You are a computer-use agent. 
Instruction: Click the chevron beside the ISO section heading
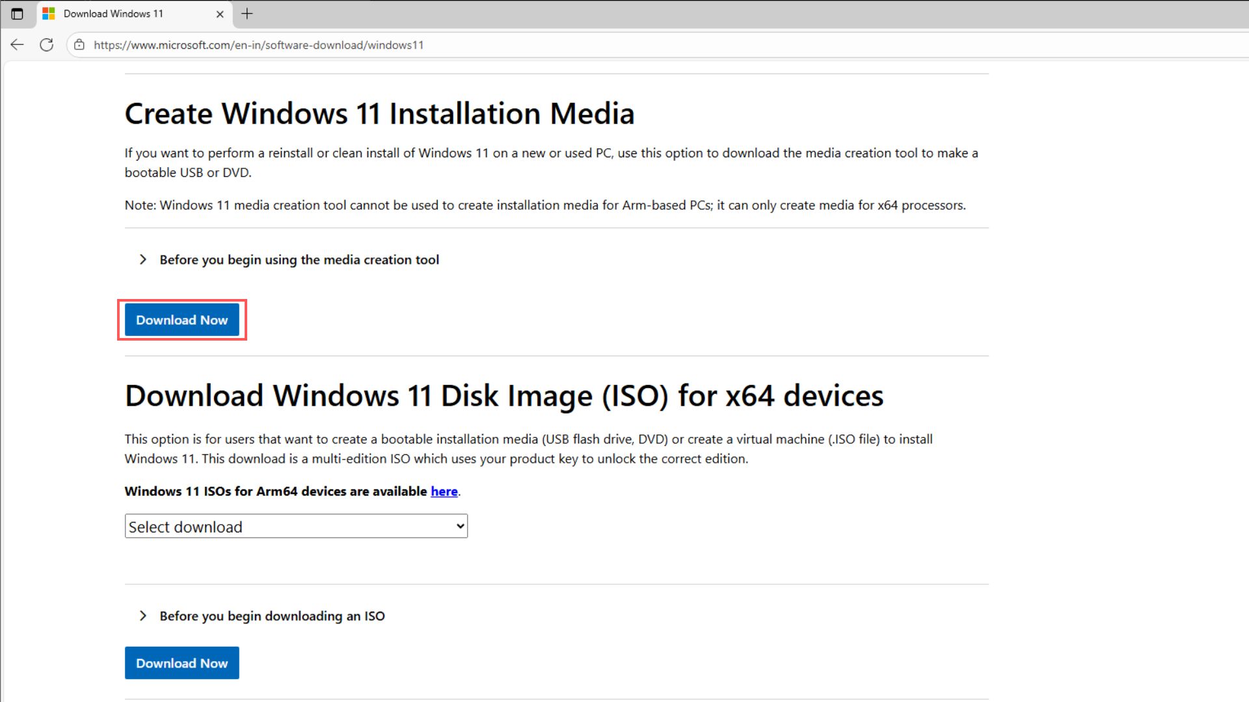143,616
